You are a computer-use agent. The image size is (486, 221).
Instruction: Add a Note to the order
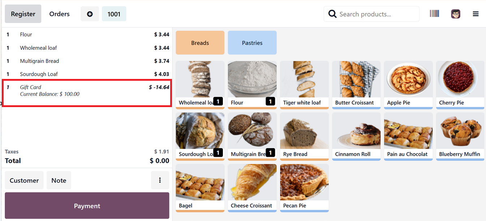point(59,180)
